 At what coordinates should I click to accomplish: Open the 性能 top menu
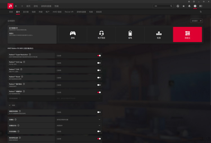point(57,6)
